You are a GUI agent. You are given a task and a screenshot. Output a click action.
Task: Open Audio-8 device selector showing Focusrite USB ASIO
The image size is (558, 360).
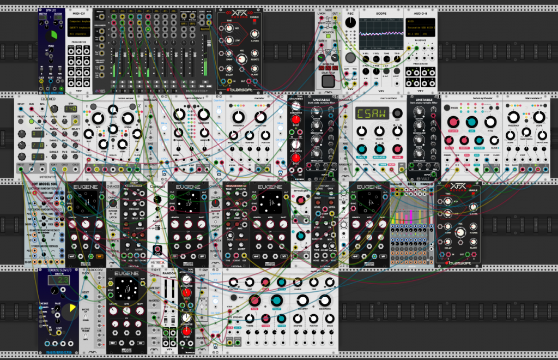(x=420, y=27)
